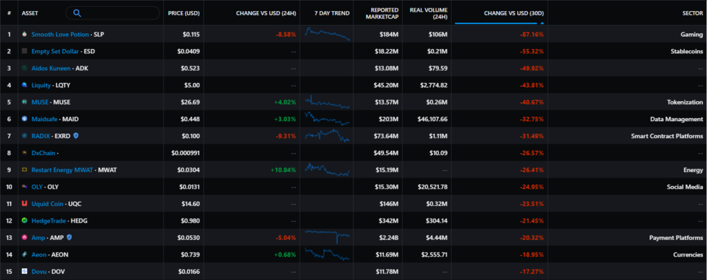
Task: Click the Smooth Love Potion coin icon
Action: (25, 34)
